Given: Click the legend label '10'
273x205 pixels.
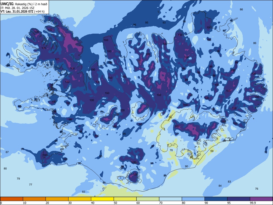Looking at the screenshot, I should [x=25, y=203].
